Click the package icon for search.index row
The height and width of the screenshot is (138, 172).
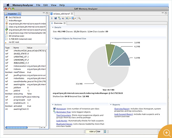click(7, 24)
